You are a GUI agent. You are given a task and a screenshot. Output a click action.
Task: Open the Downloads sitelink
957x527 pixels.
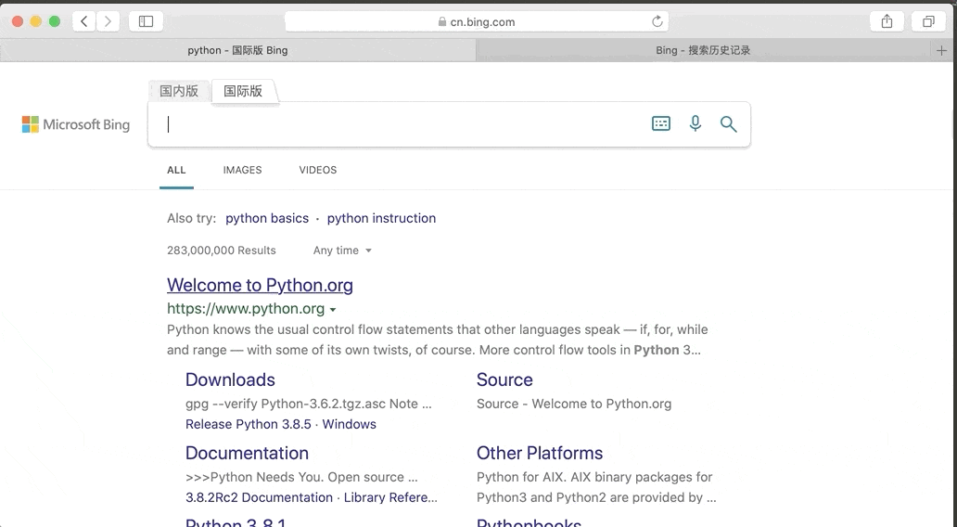[x=230, y=379]
